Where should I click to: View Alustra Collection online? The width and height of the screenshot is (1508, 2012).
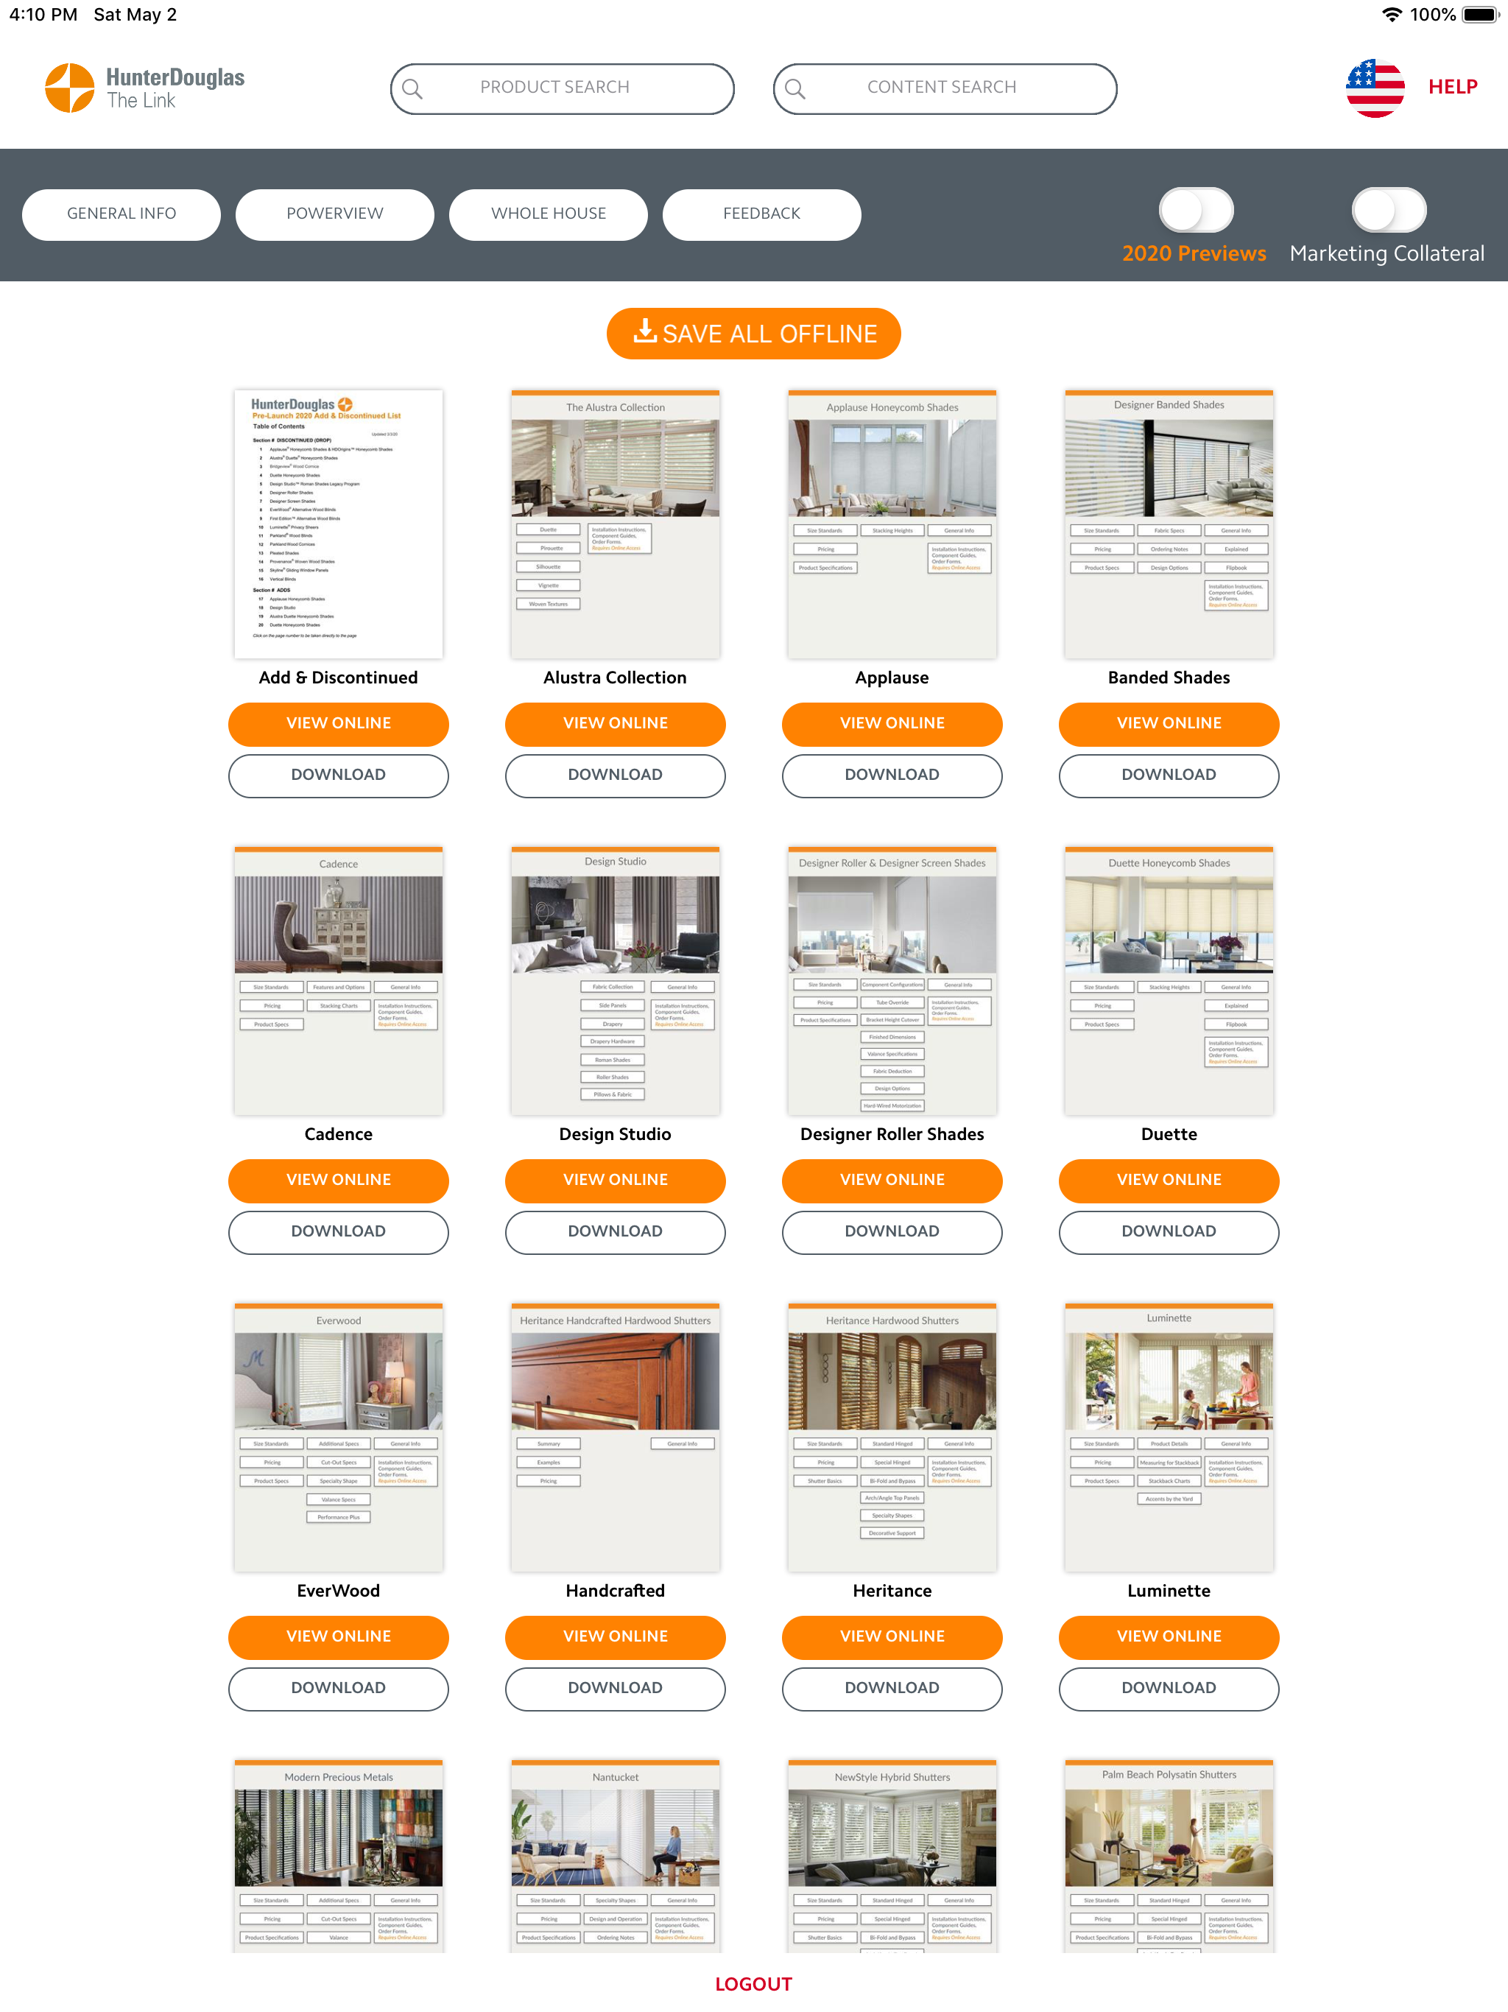click(x=615, y=724)
